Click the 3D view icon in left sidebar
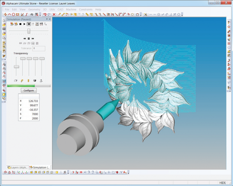The image size is (233, 186). (x=4, y=81)
